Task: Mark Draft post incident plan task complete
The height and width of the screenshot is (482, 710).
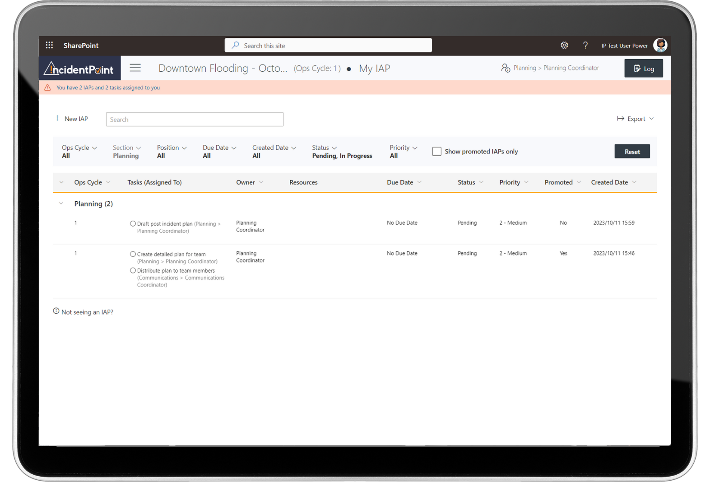Action: pos(133,224)
